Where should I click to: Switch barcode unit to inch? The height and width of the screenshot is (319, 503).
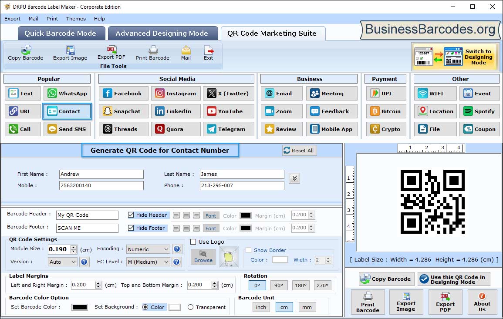coord(261,307)
